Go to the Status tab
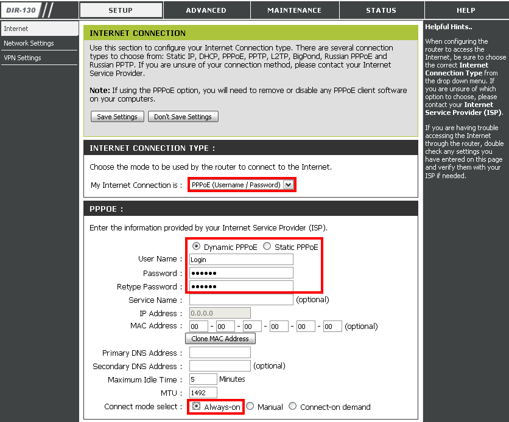This screenshot has height=422, width=509. click(x=381, y=10)
